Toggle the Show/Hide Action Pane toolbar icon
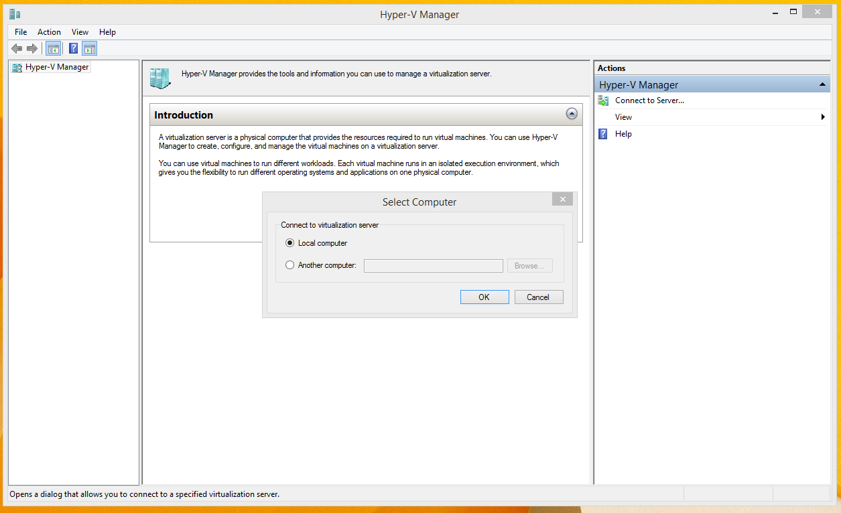This screenshot has width=841, height=513. pos(90,48)
